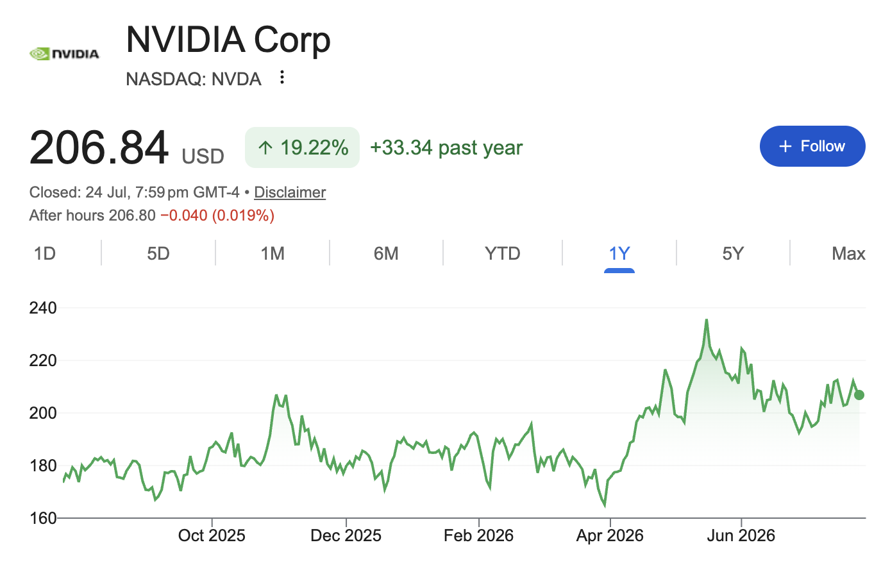890x563 pixels.
Task: Show the Max time range
Action: coord(848,253)
